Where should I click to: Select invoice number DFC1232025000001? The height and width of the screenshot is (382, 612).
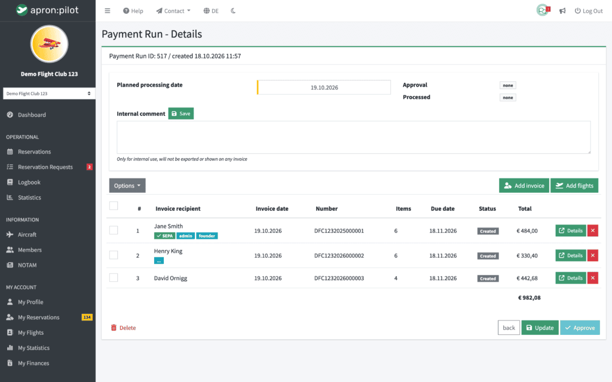point(339,231)
